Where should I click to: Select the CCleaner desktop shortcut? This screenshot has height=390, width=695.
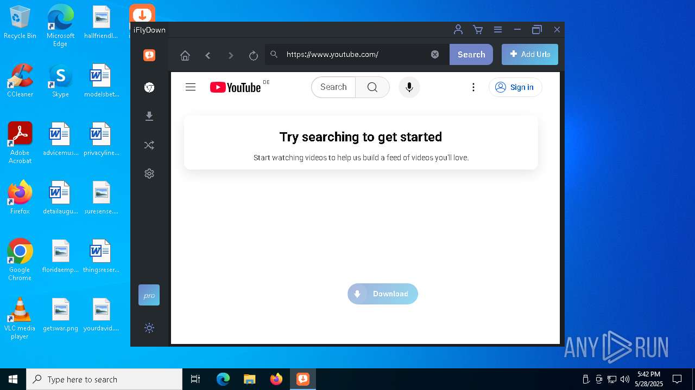[x=20, y=81]
